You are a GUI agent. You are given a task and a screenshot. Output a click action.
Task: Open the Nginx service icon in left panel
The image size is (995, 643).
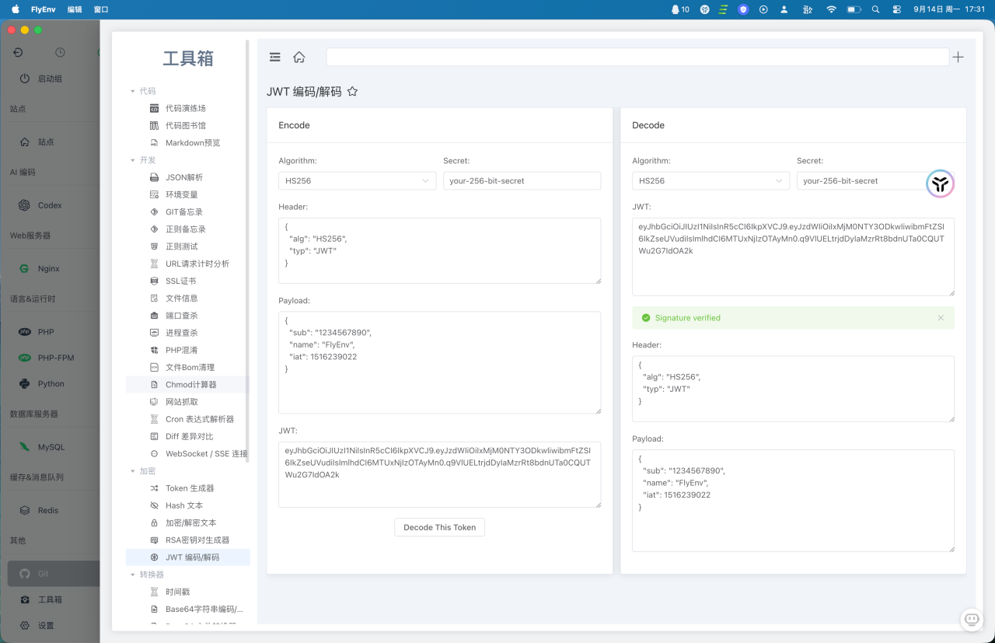coord(24,268)
